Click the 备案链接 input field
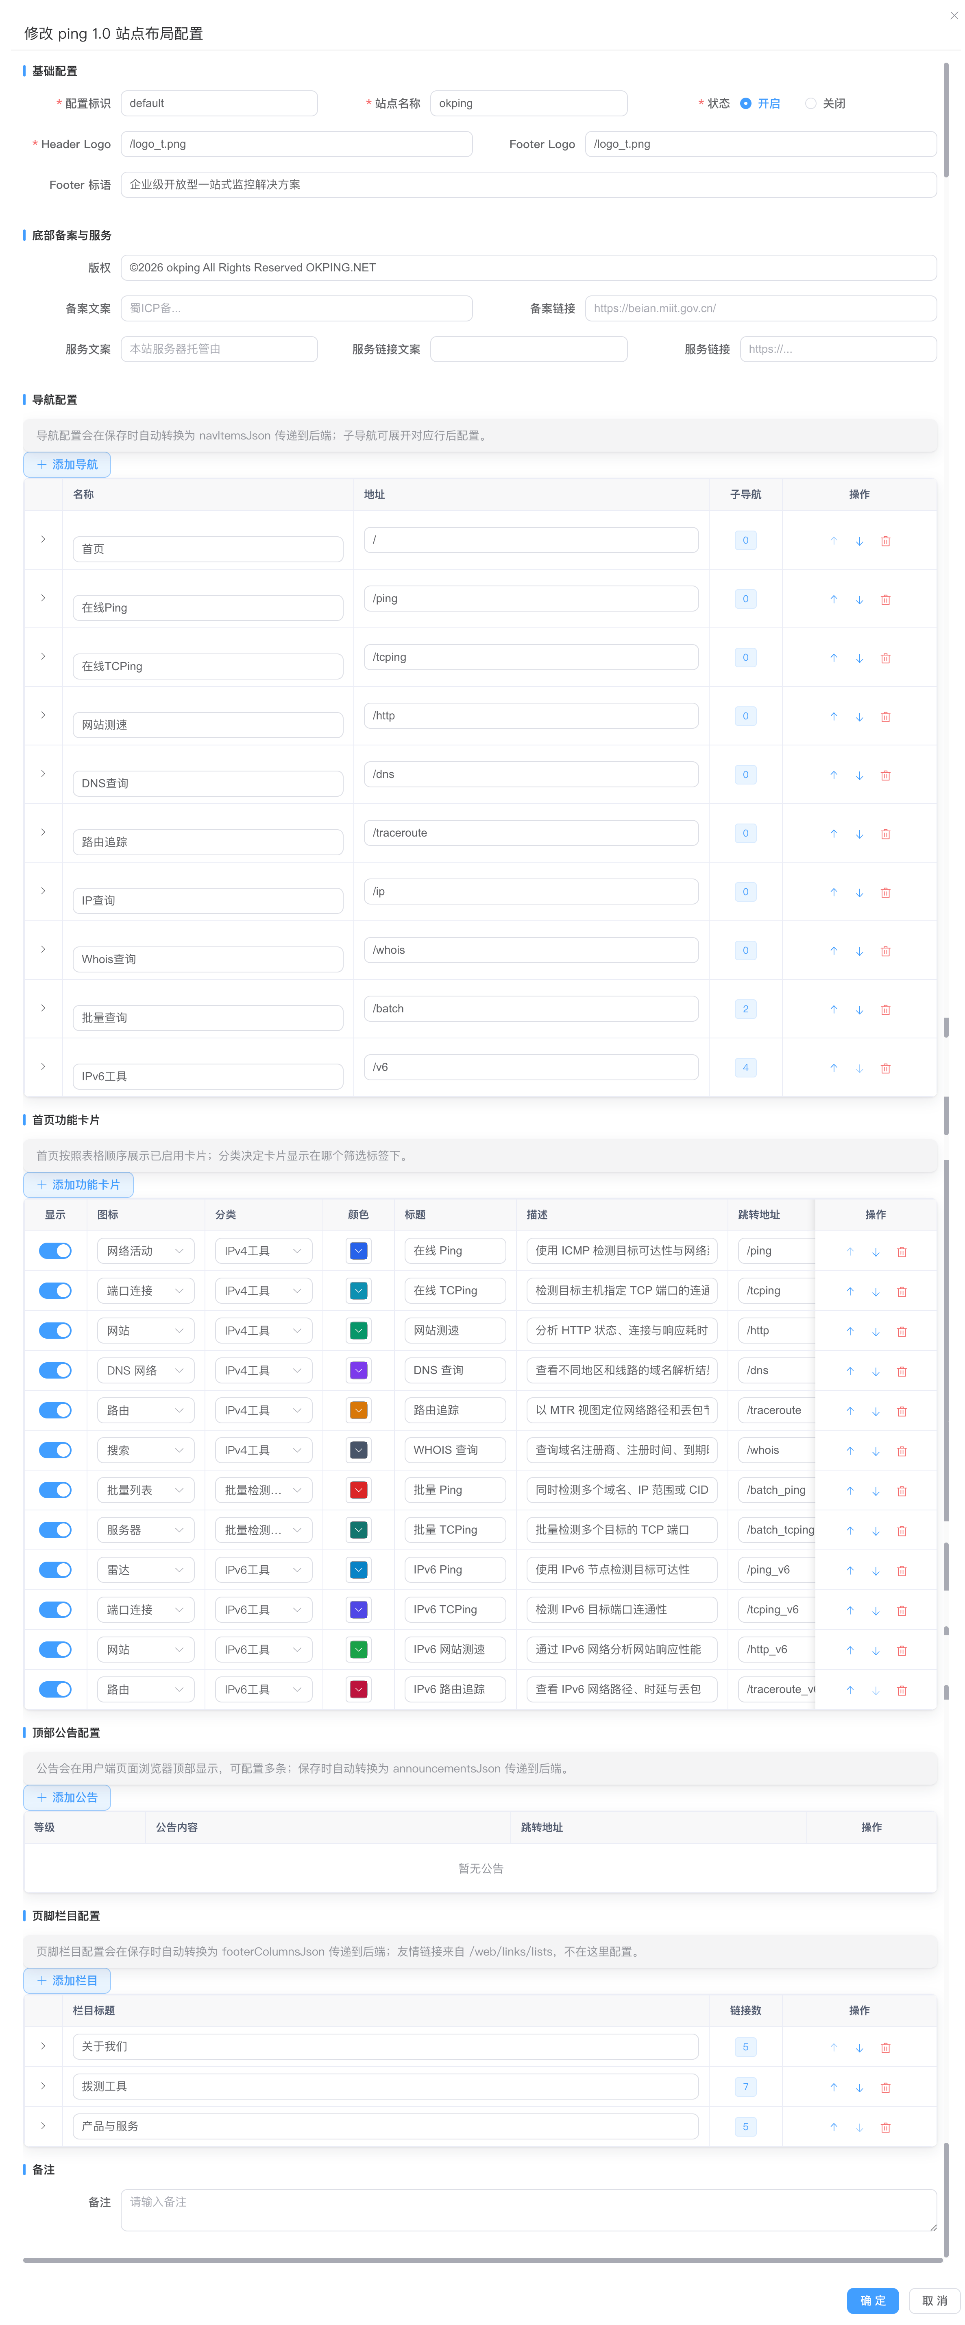965x2325 pixels. pos(760,309)
